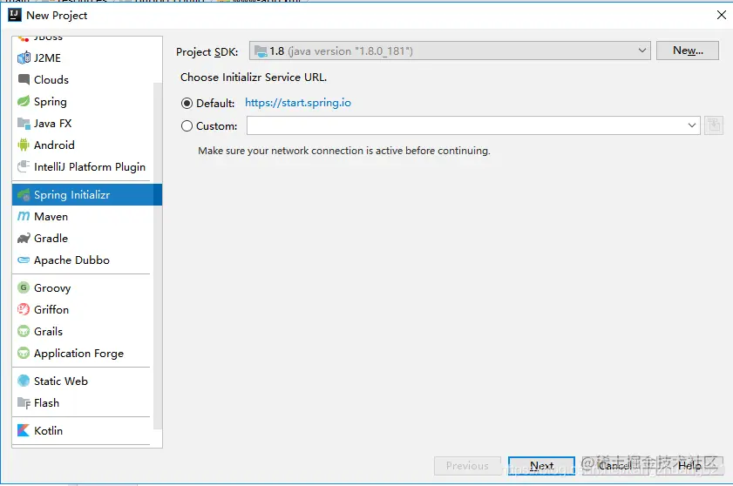Viewport: 733px width, 486px height.
Task: Select the Groovy entry
Action: click(52, 288)
